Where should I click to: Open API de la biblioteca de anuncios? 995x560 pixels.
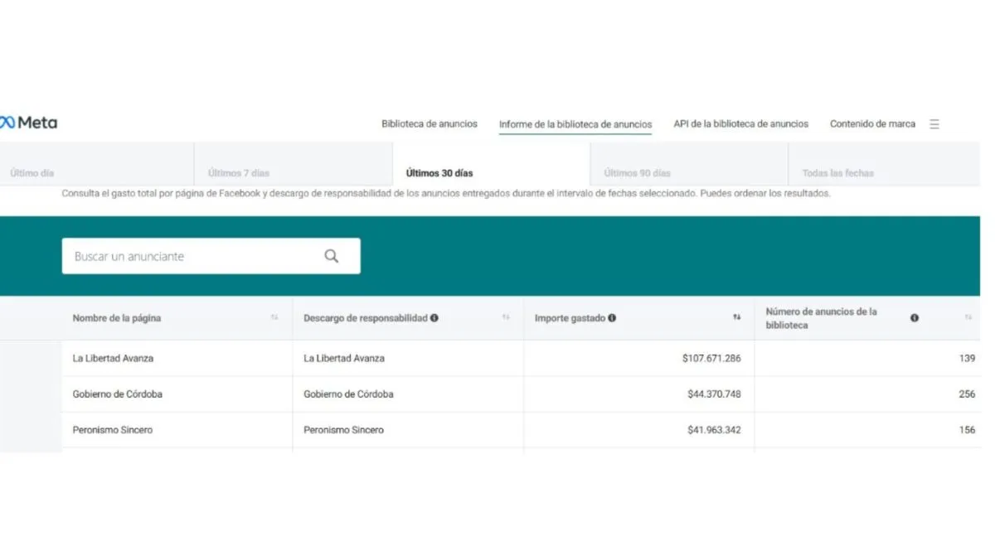740,124
